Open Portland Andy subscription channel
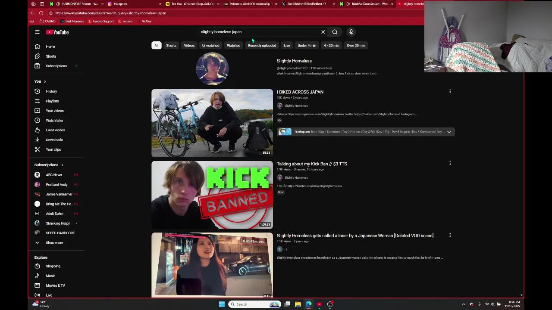 click(x=57, y=184)
